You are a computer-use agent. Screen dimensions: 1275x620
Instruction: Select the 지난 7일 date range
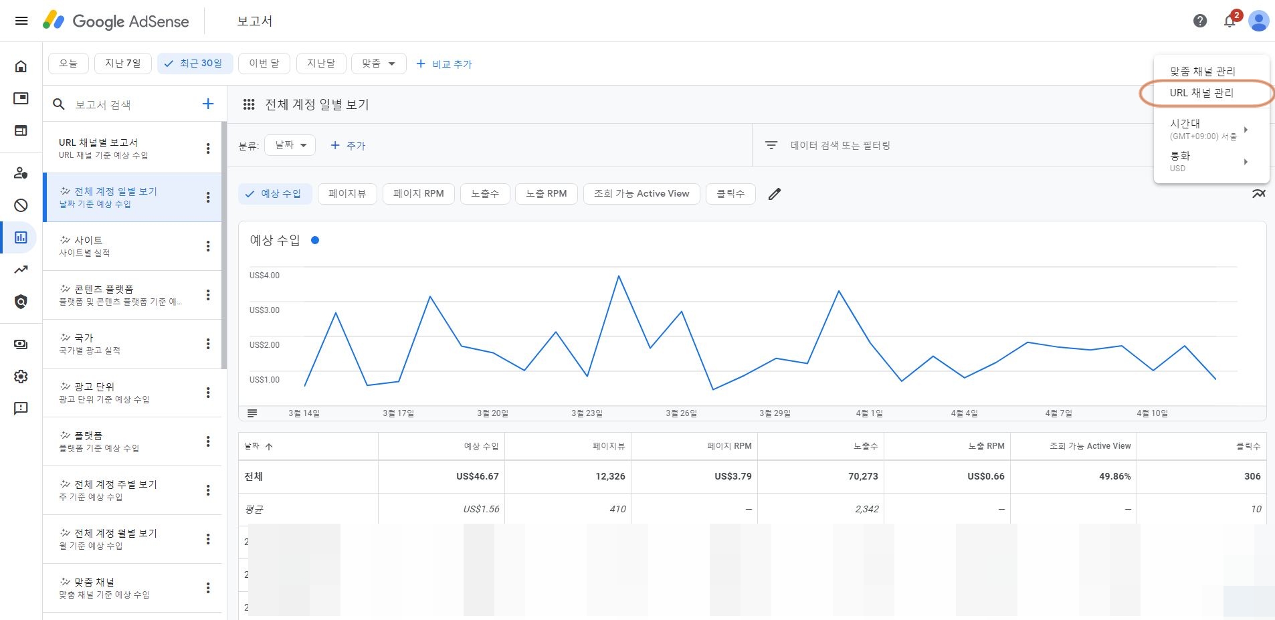tap(123, 64)
